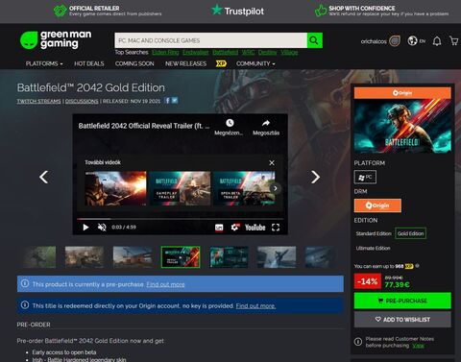This screenshot has height=362, width=461.
Task: Click the Megosztás share arrow icon
Action: coord(266,123)
